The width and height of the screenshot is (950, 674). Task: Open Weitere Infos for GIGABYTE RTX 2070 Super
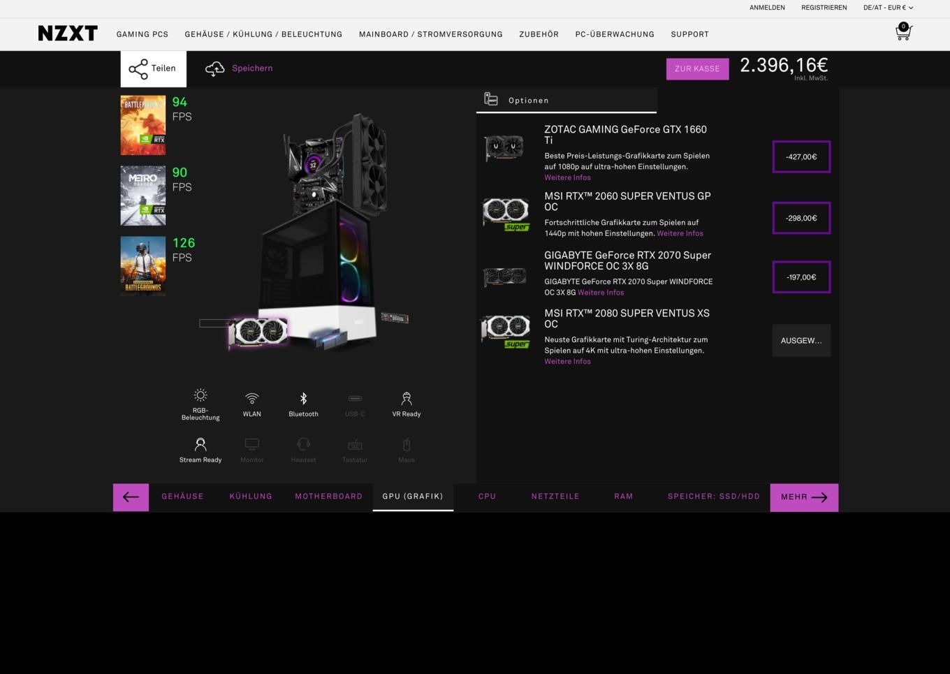(x=601, y=293)
